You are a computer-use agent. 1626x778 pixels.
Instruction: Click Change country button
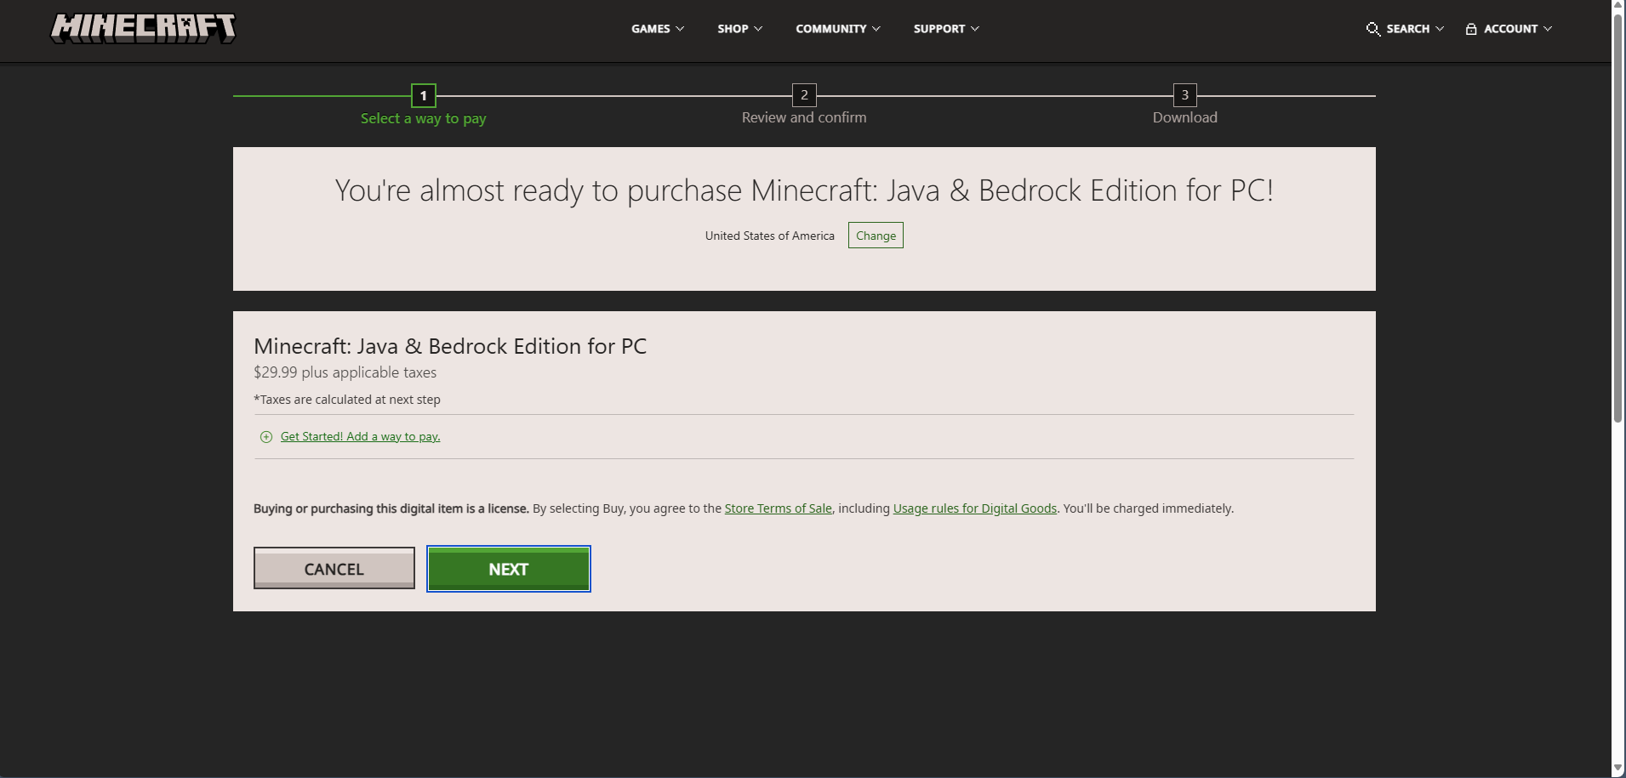pyautogui.click(x=876, y=236)
